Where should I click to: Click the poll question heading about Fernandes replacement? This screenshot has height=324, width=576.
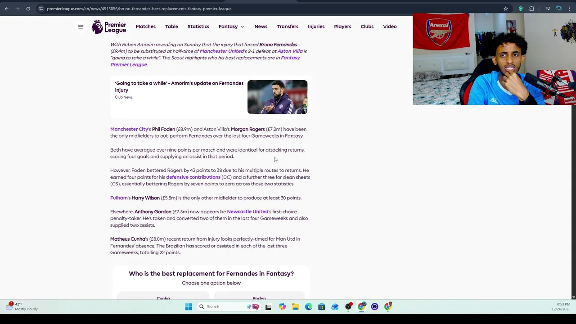211,274
